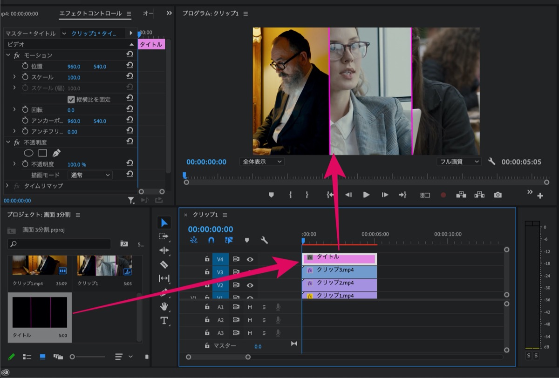Open Program monitor settings wrench
559x378 pixels.
pyautogui.click(x=491, y=162)
